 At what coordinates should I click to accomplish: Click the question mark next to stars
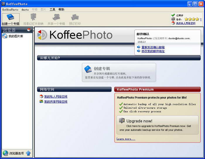[201, 20]
